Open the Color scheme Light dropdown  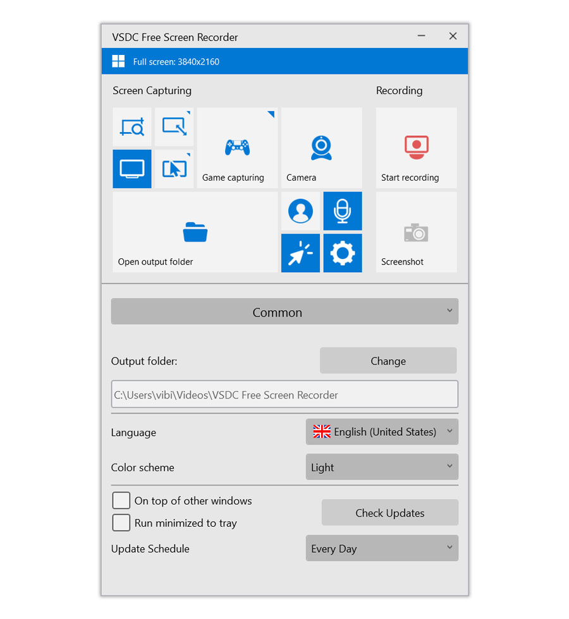click(382, 467)
